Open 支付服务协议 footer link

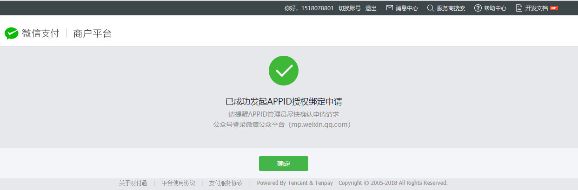pyautogui.click(x=226, y=183)
